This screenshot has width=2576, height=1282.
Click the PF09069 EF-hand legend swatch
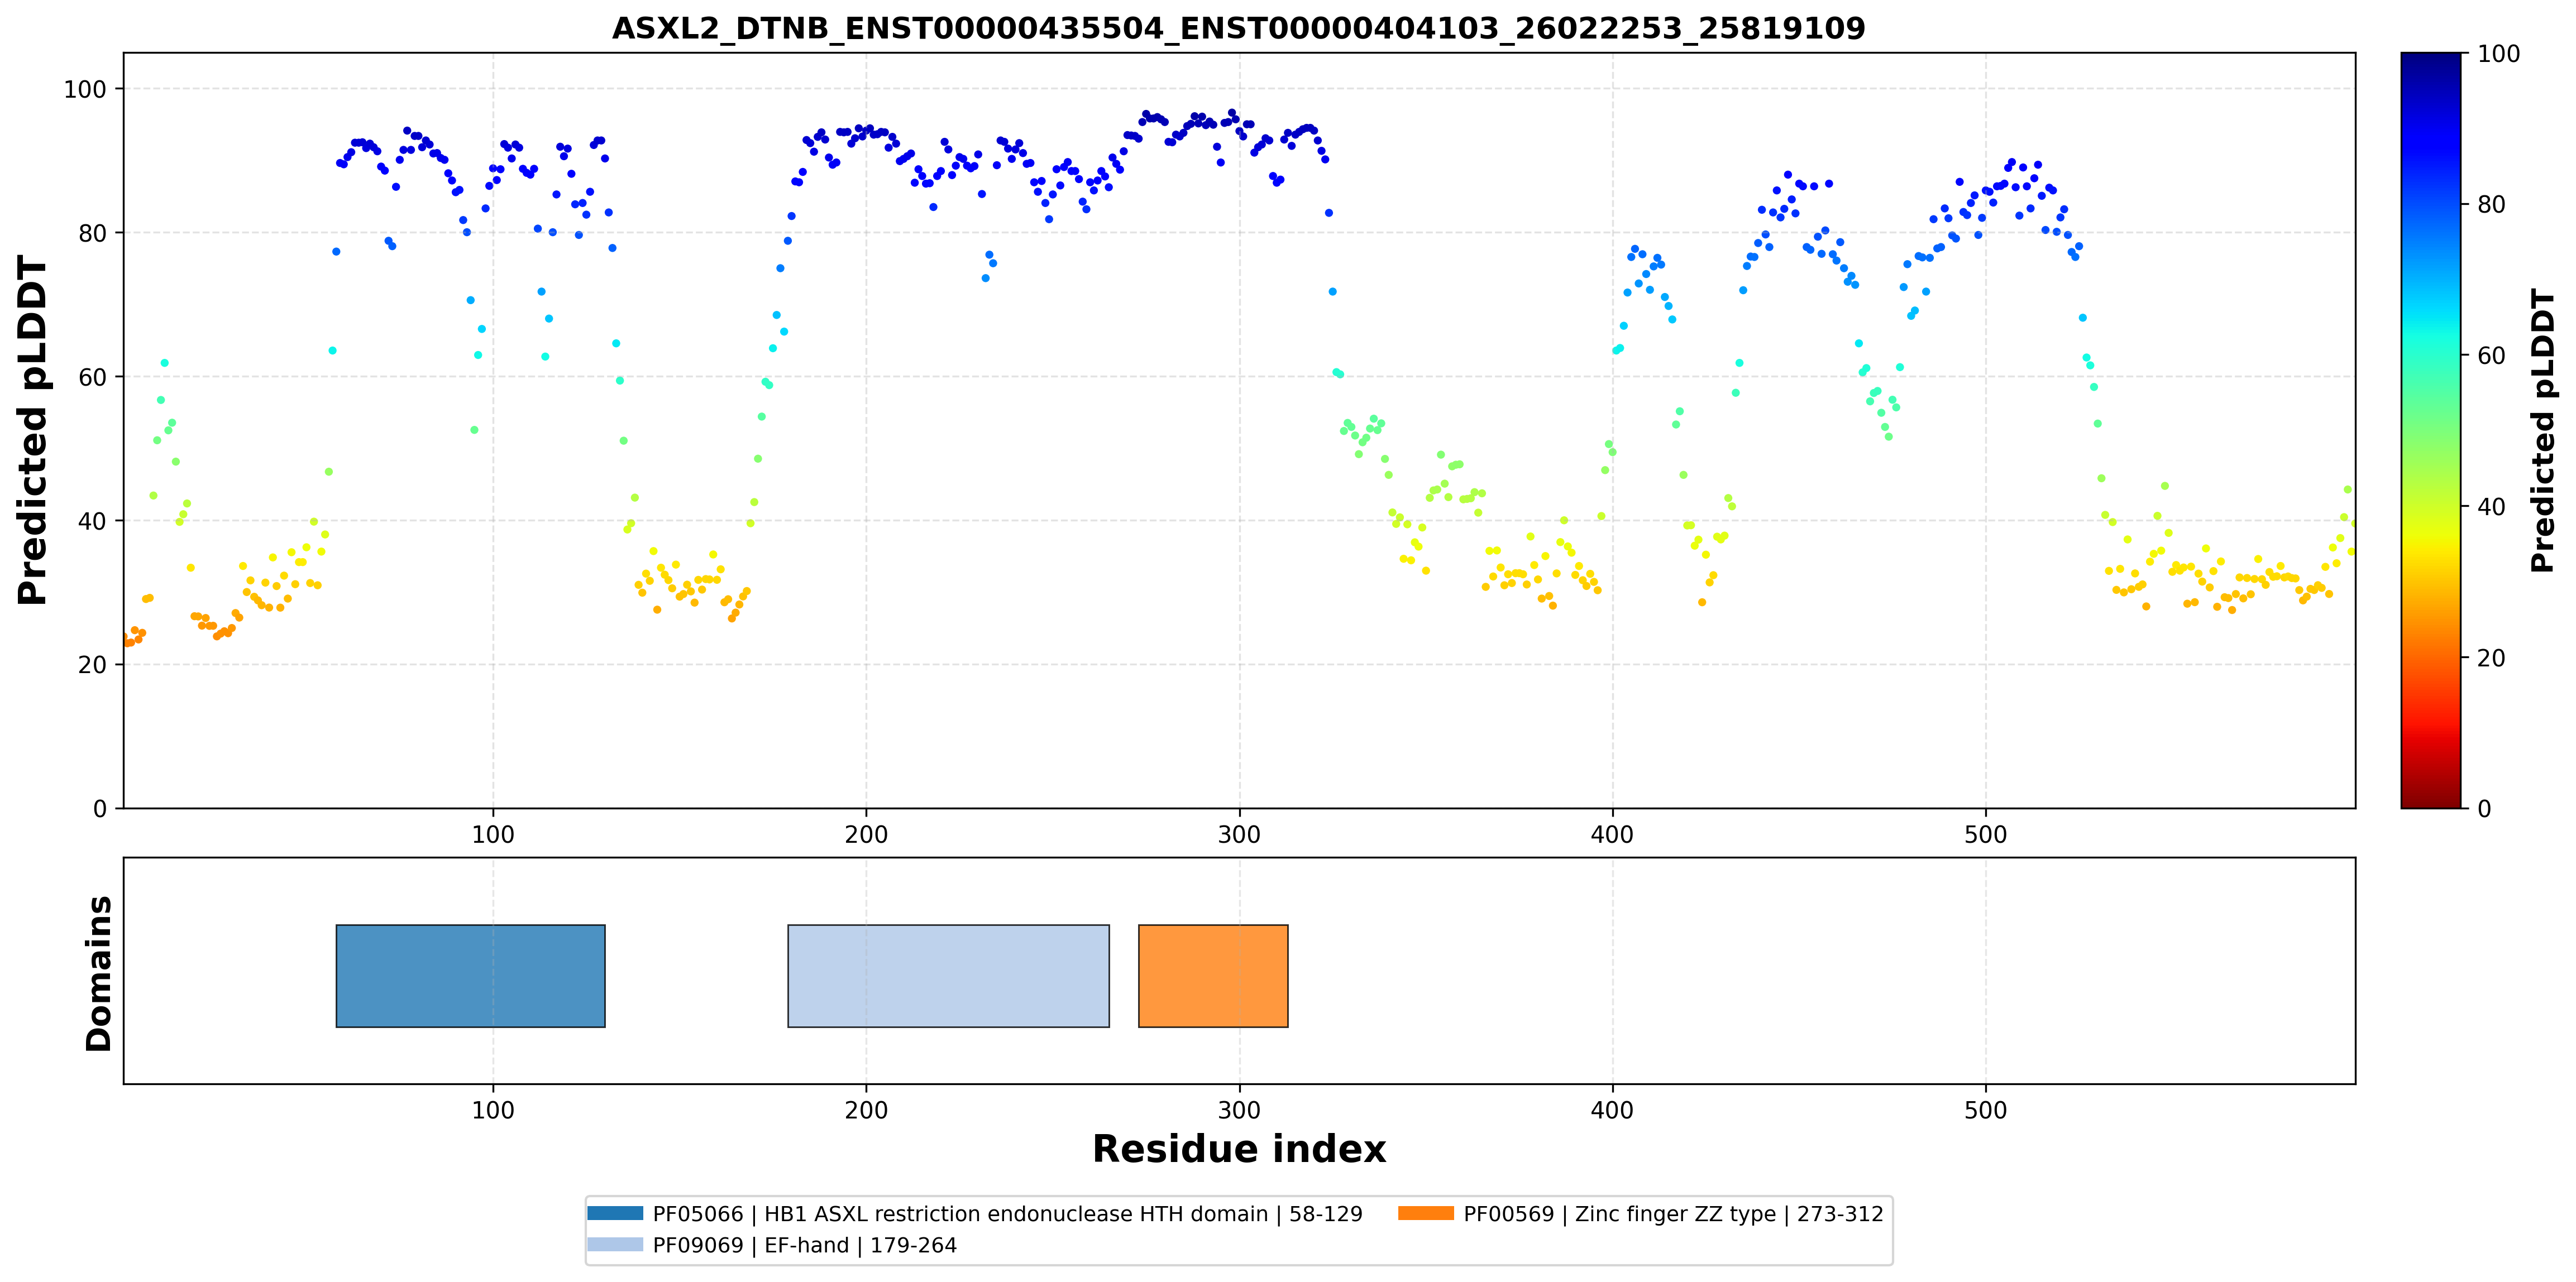(x=615, y=1245)
